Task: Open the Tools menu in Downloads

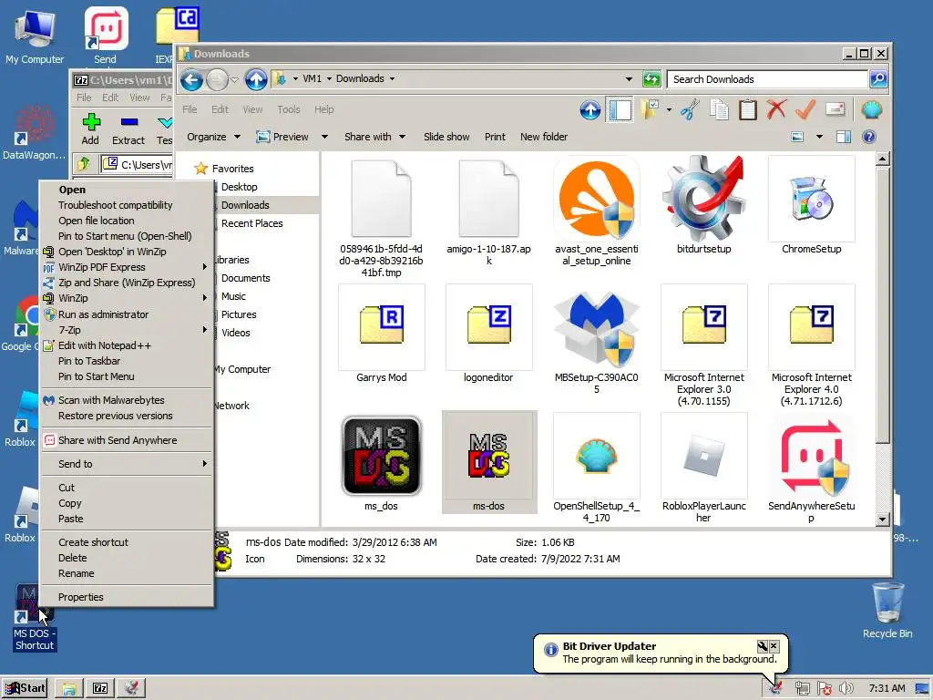Action: pos(288,109)
